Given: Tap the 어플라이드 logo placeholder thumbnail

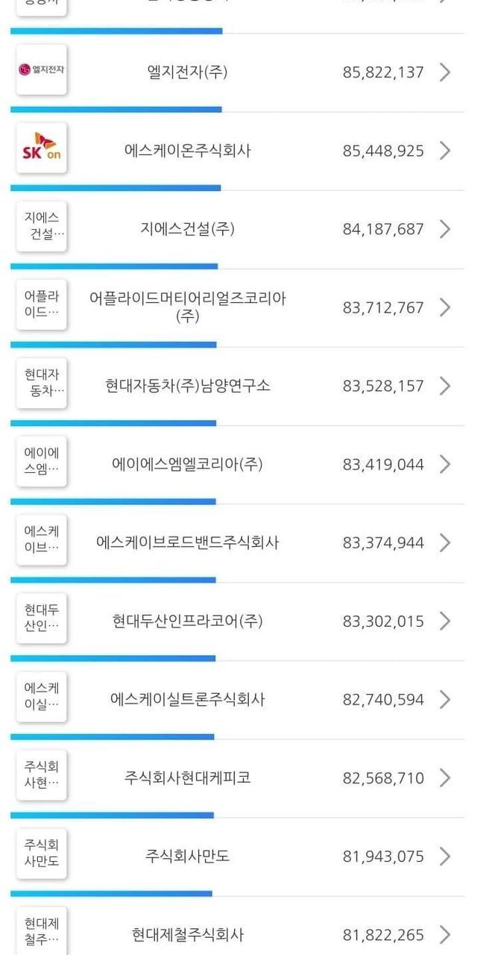Looking at the screenshot, I should [x=42, y=305].
